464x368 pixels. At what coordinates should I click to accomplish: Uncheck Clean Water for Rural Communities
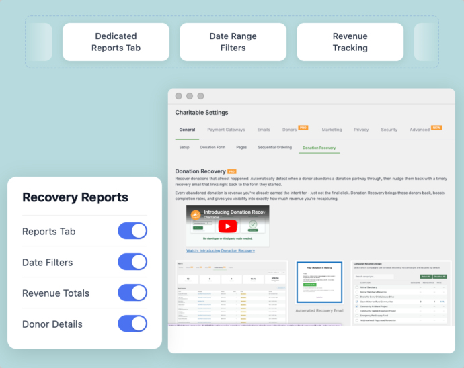tap(357, 302)
